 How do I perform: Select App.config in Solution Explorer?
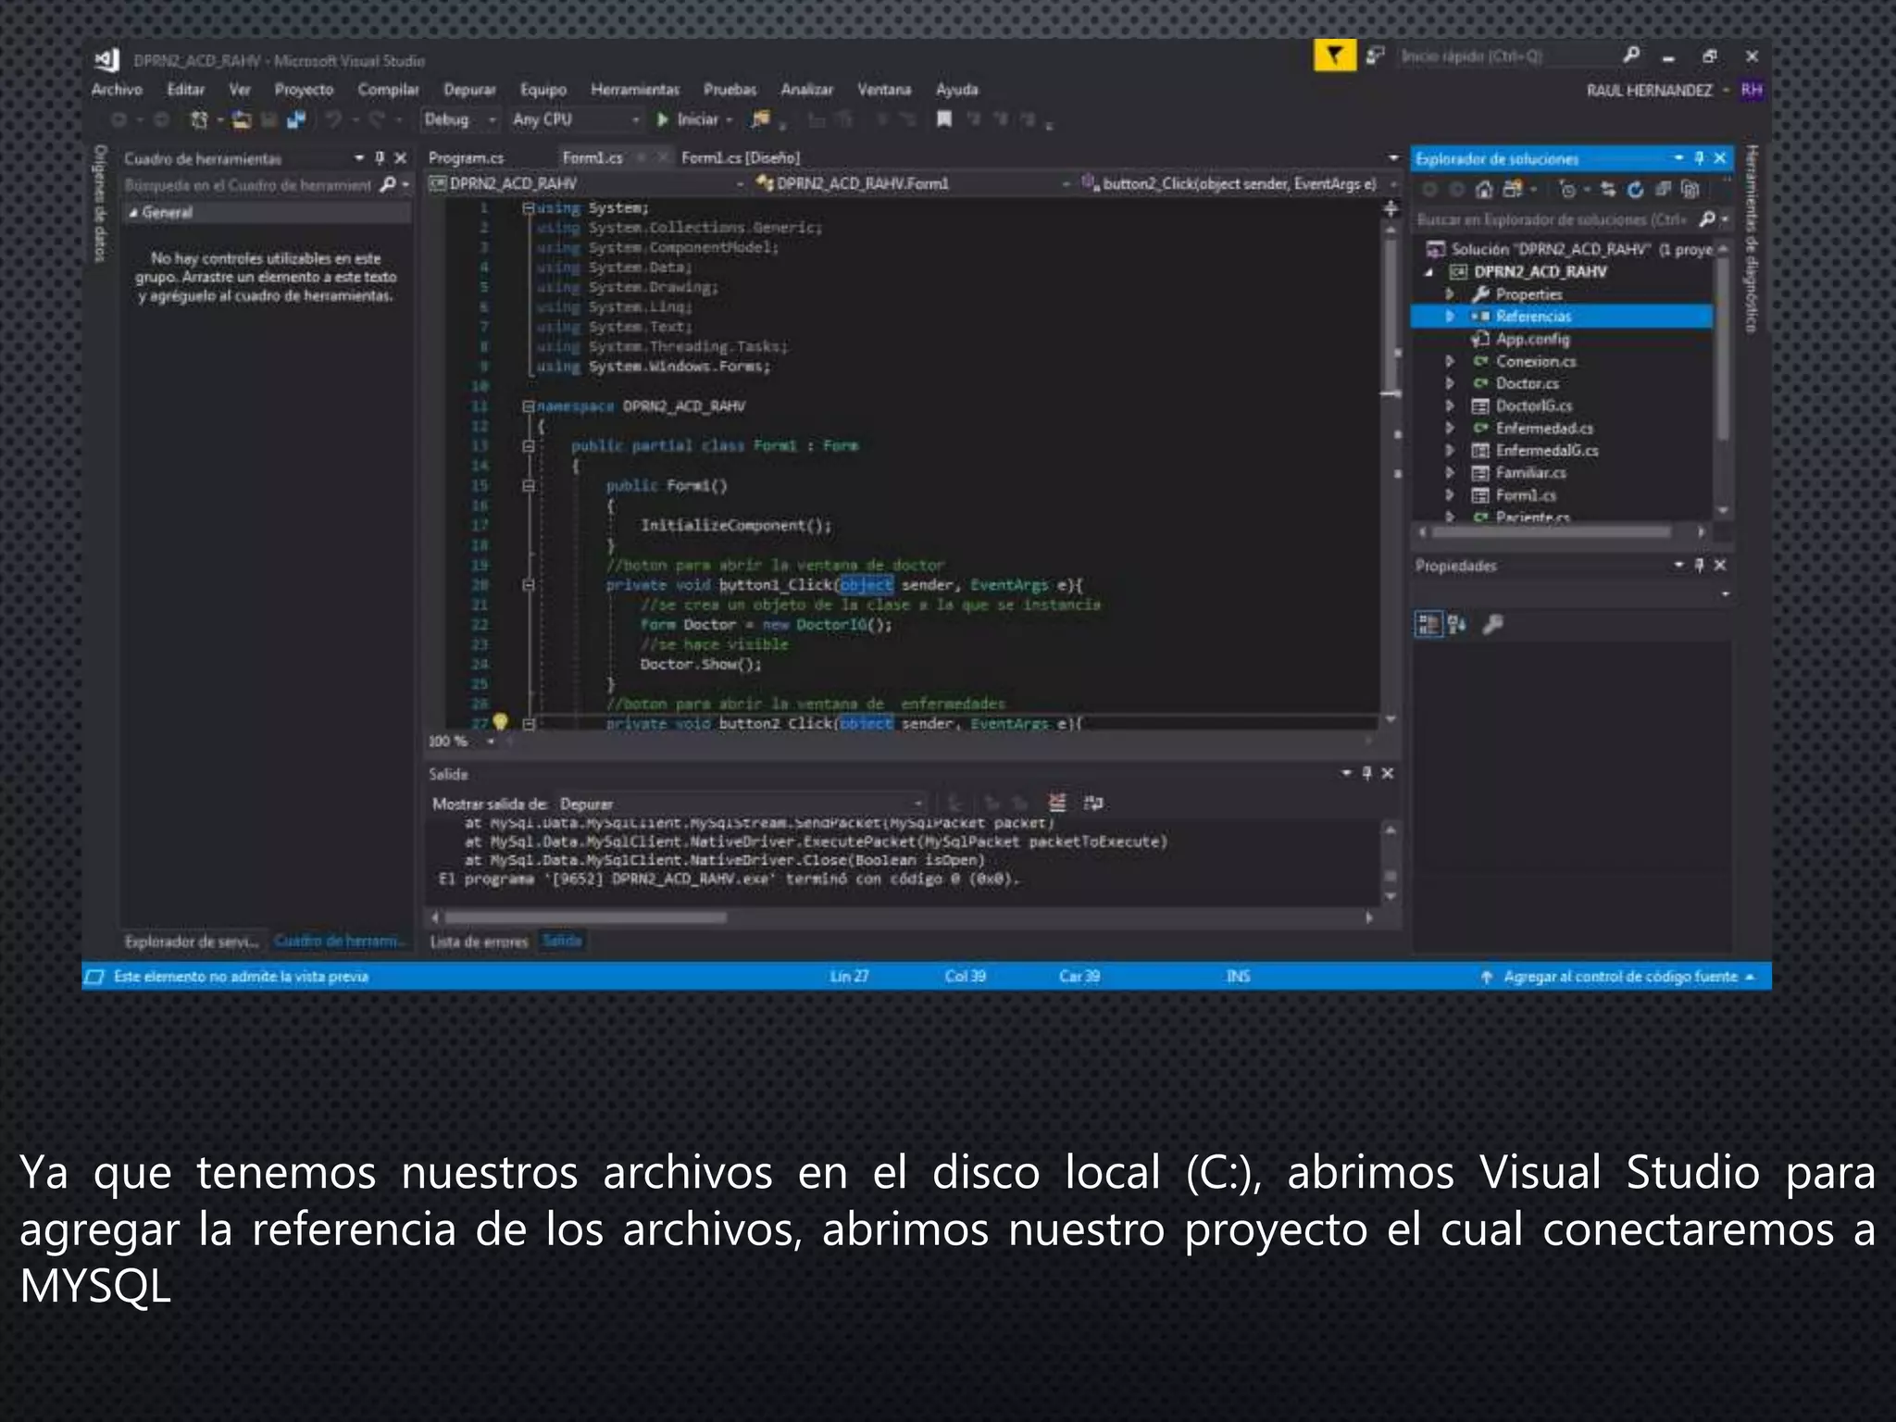tap(1532, 339)
